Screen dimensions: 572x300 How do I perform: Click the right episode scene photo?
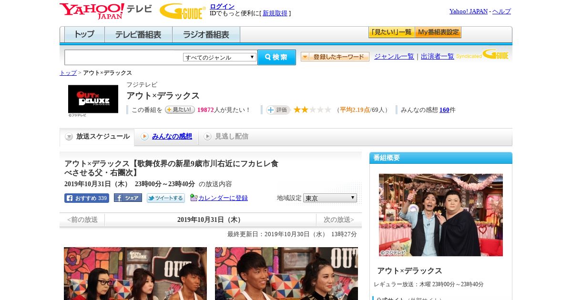[286, 273]
